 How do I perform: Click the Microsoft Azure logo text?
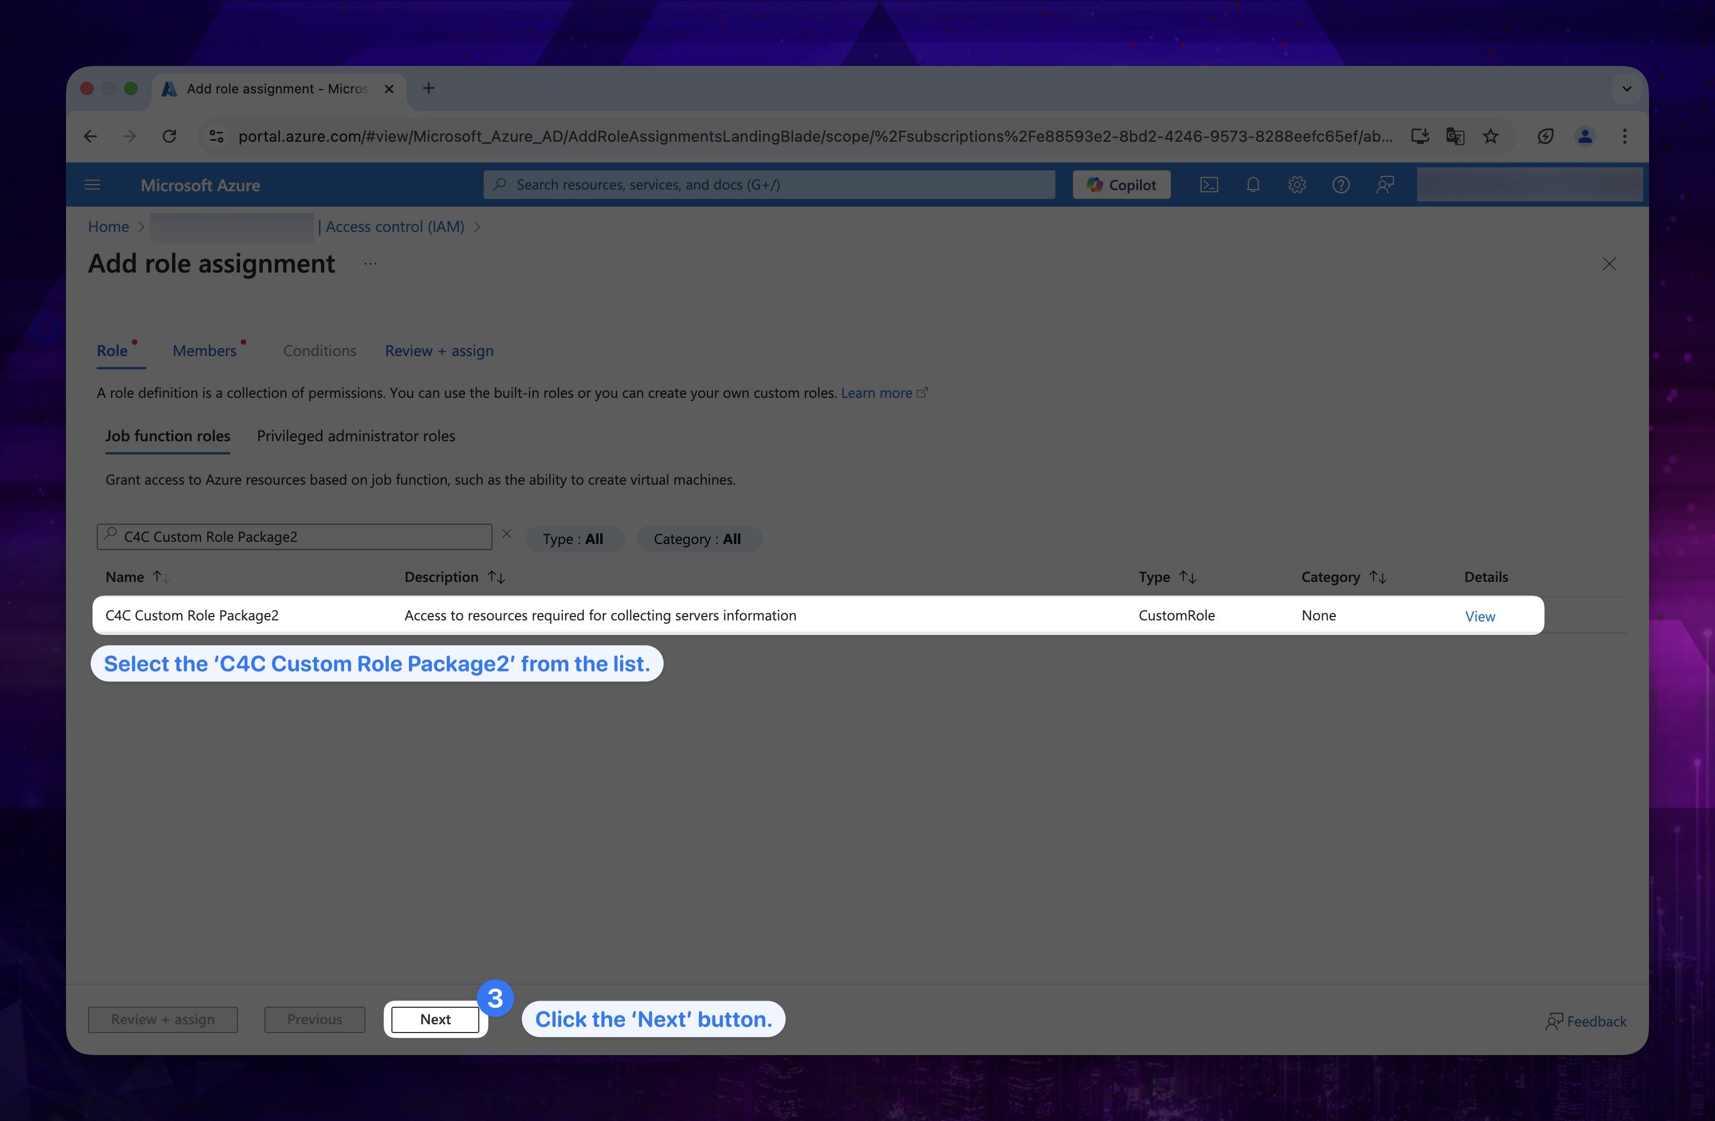point(200,185)
